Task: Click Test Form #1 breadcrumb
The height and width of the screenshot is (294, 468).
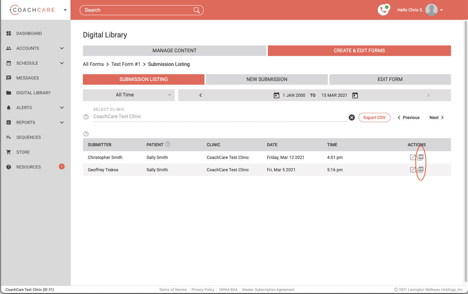Action: (126, 64)
